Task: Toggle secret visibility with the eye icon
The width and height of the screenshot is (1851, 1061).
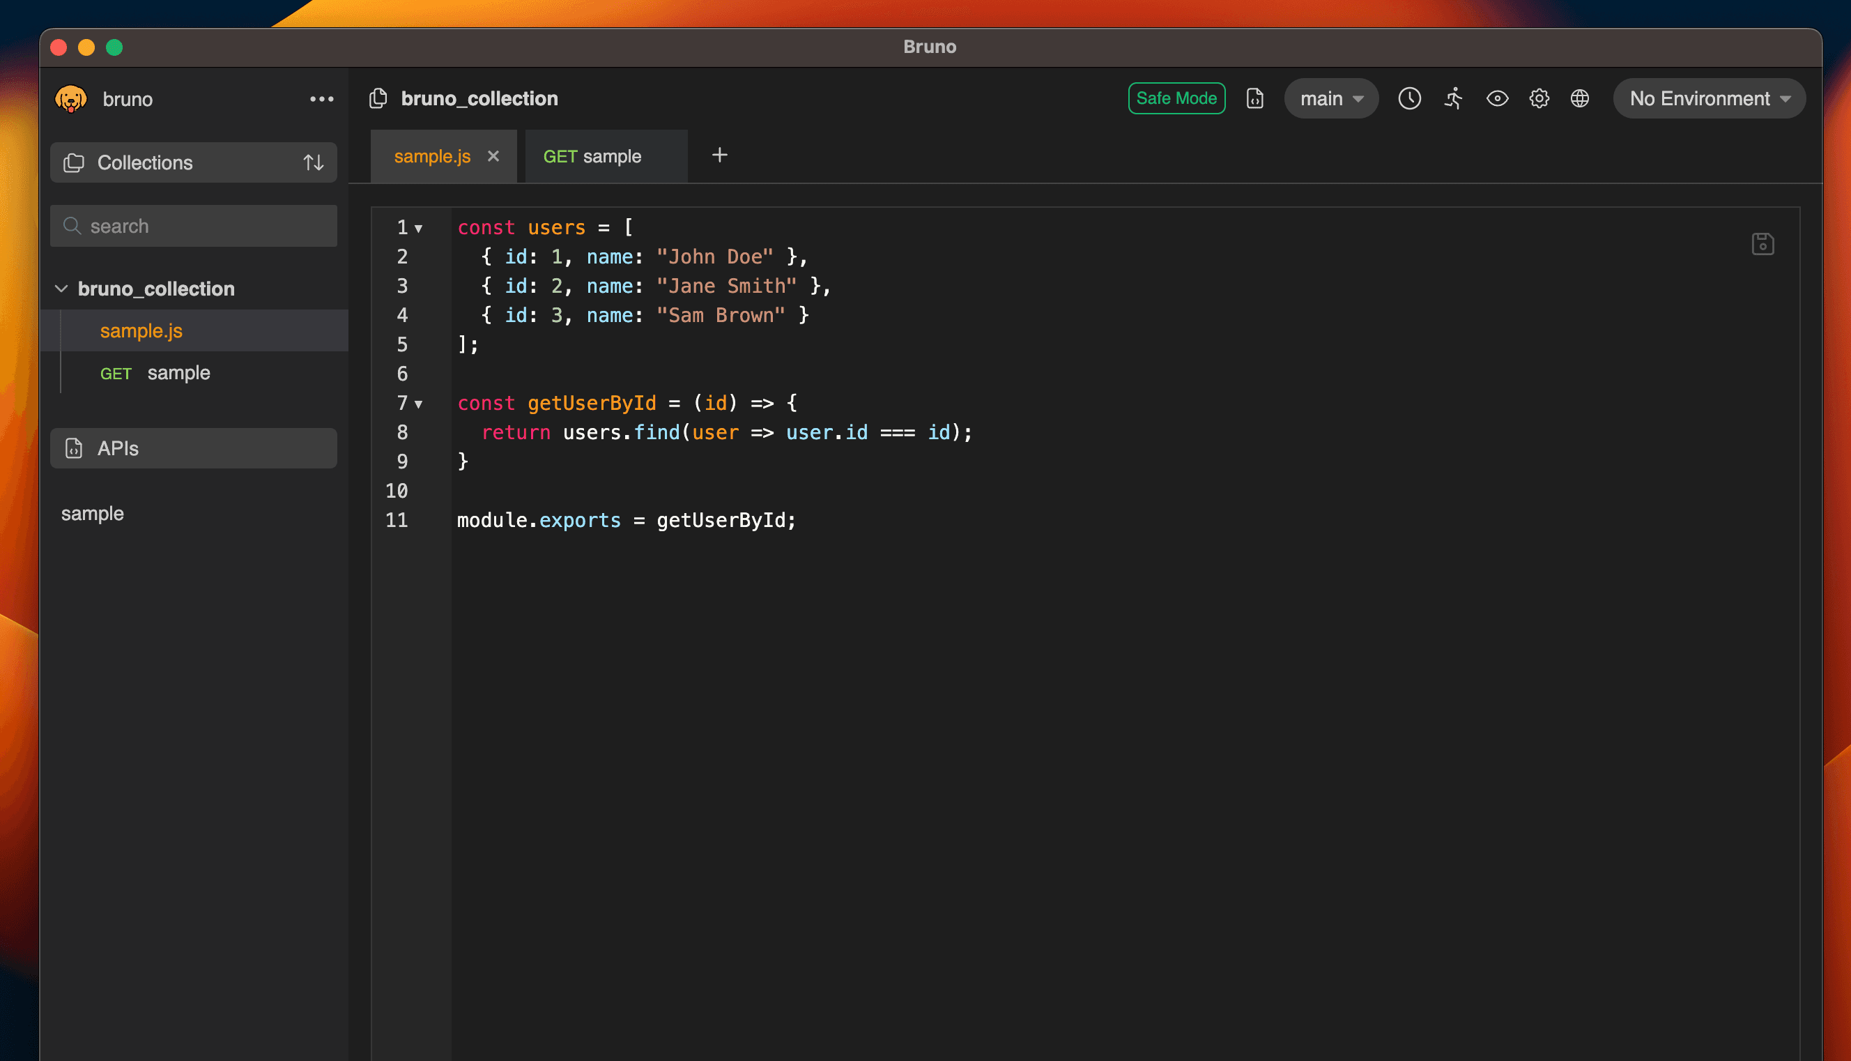Action: pos(1497,98)
